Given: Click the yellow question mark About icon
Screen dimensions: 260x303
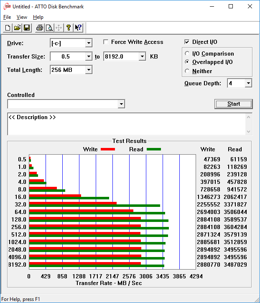Looking at the screenshot, I should (x=69, y=28).
